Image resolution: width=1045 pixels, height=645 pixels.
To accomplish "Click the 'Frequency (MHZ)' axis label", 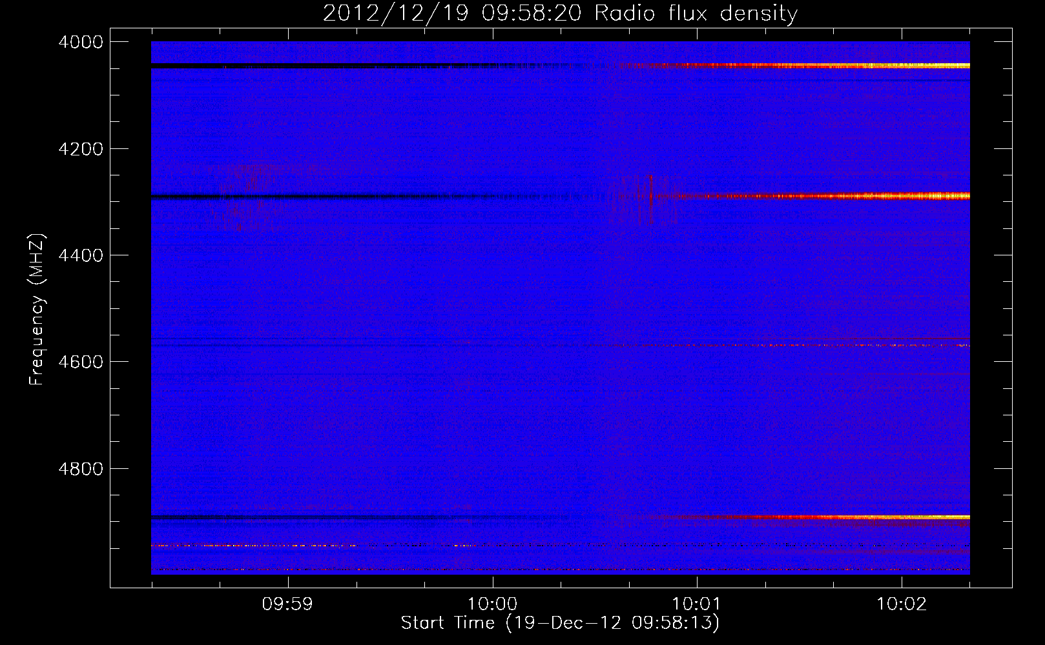I will (x=37, y=310).
